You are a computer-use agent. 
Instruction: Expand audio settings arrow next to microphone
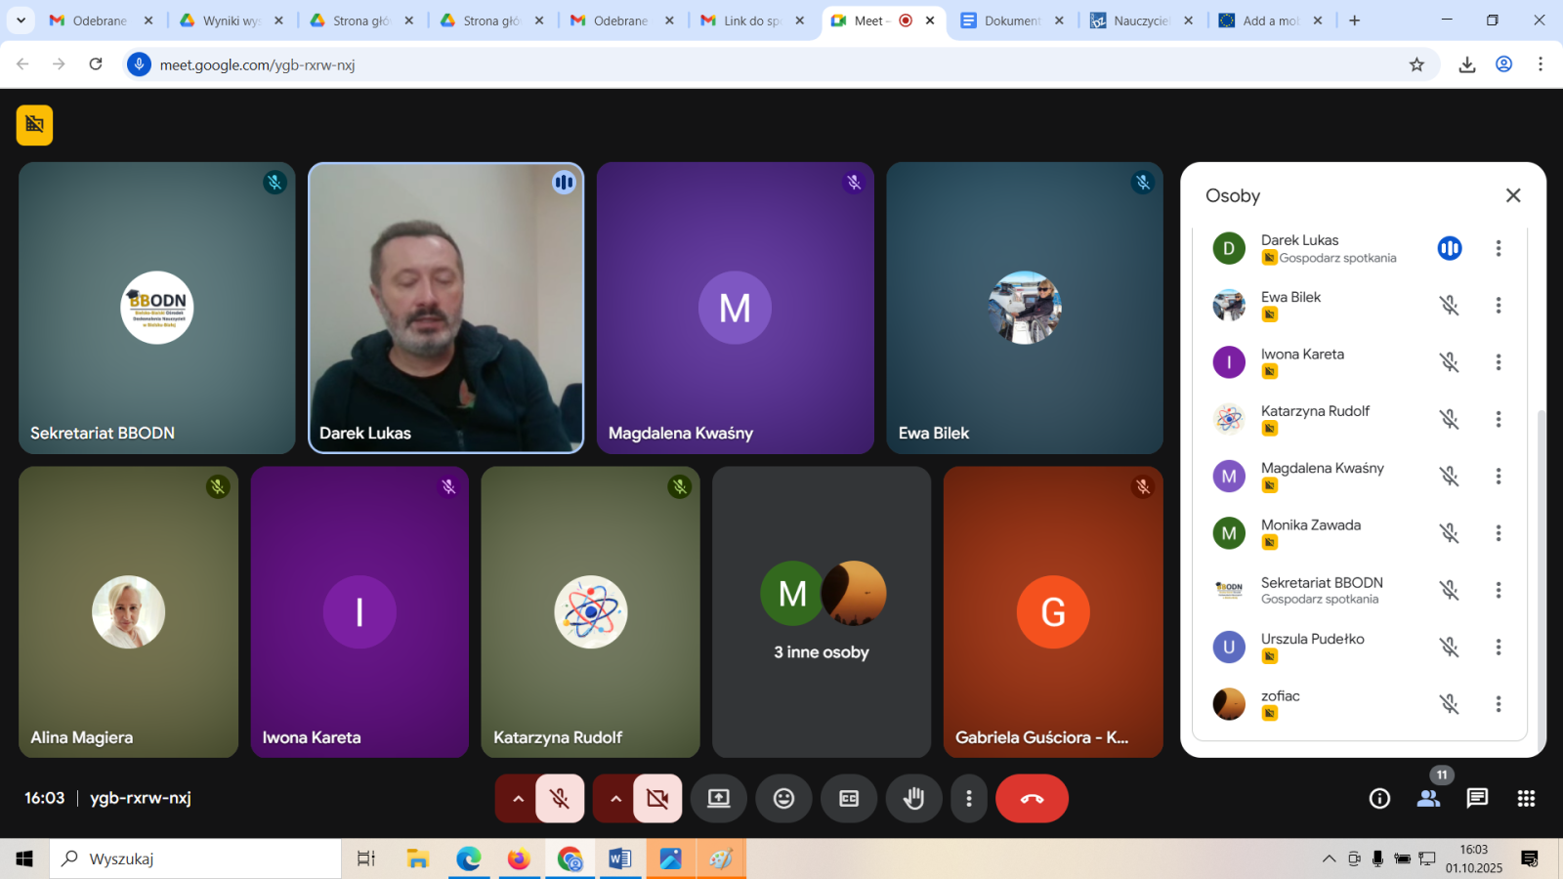518,799
